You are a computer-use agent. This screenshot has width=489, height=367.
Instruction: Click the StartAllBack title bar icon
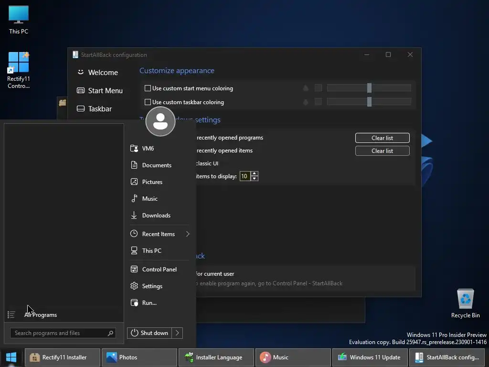(75, 54)
